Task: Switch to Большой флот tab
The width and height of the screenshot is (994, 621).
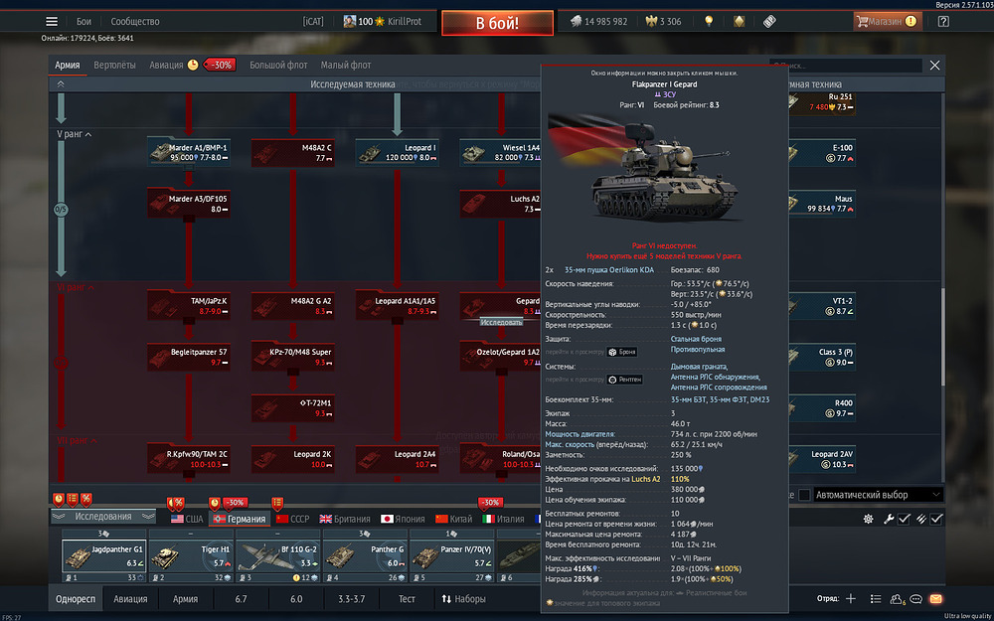Action: tap(278, 66)
